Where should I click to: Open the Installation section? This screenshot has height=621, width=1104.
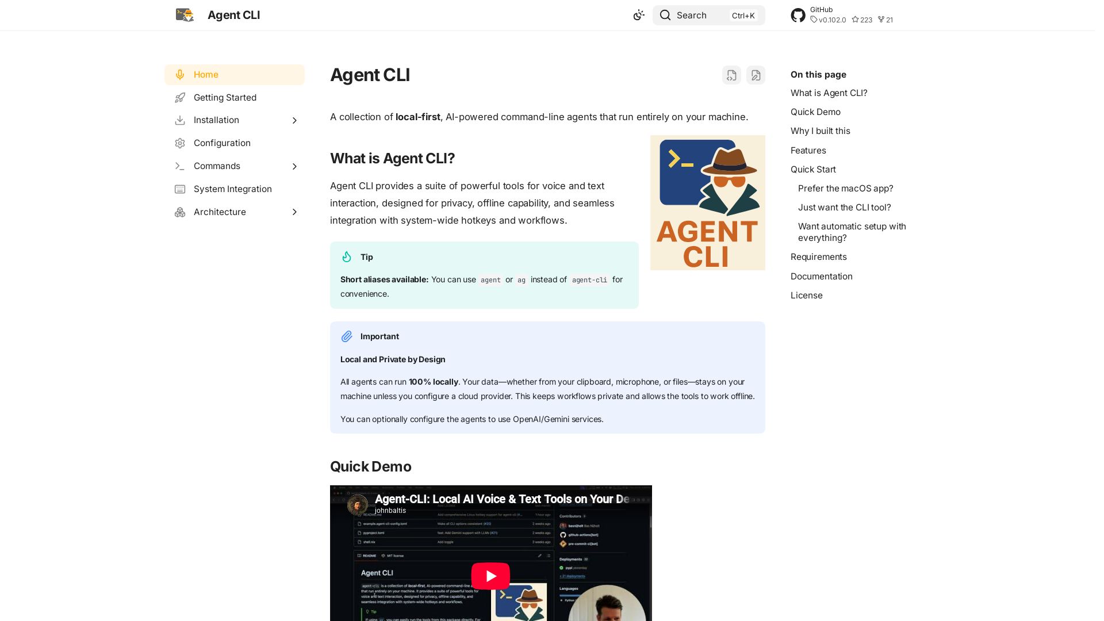tap(235, 120)
